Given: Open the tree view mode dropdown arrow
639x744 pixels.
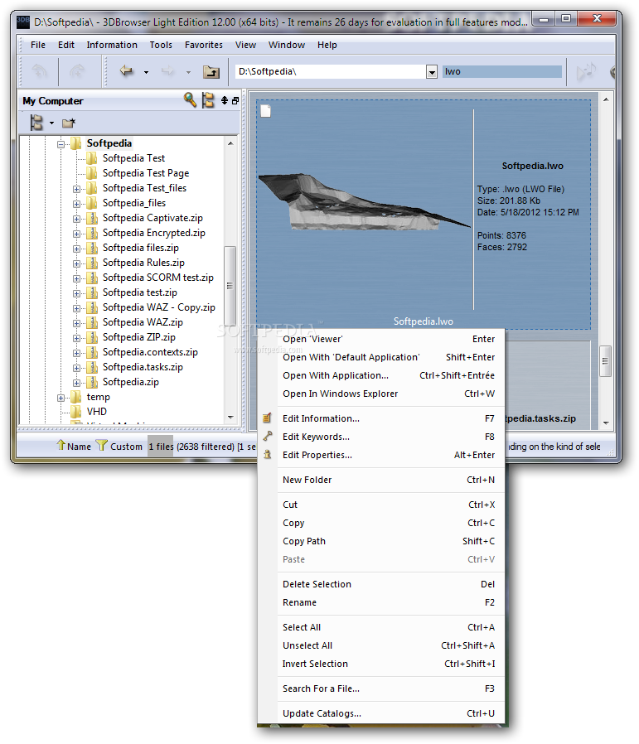Looking at the screenshot, I should [x=51, y=123].
